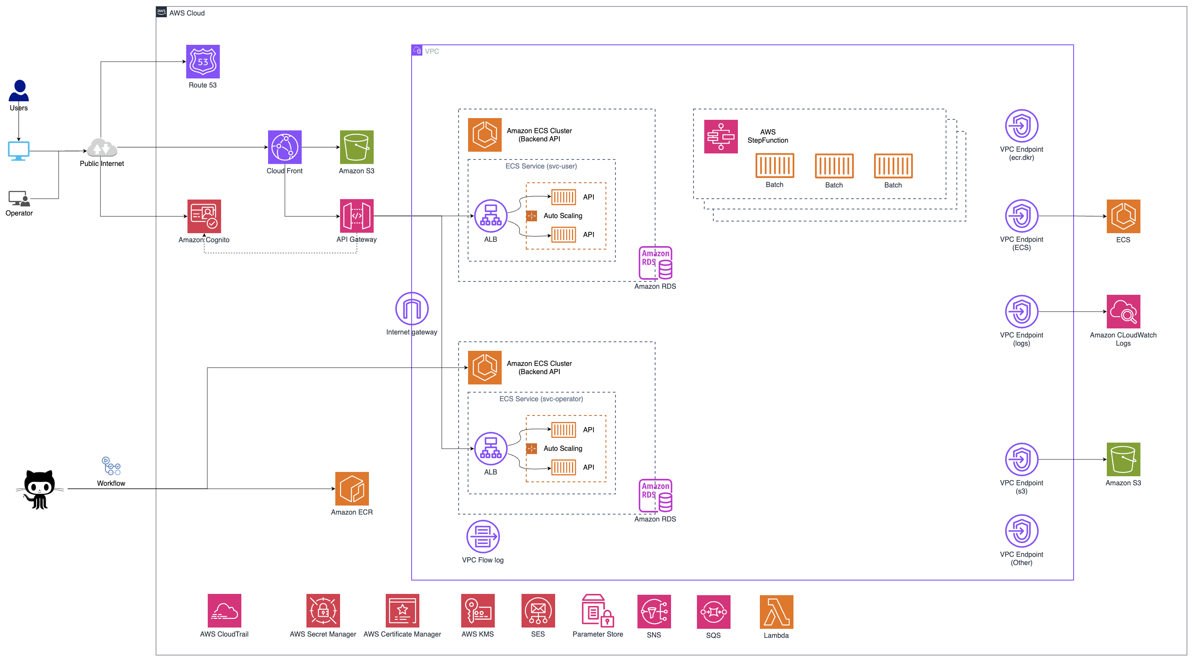Select the AWS Secret Manager icon
This screenshot has height=662, width=1193.
323,610
